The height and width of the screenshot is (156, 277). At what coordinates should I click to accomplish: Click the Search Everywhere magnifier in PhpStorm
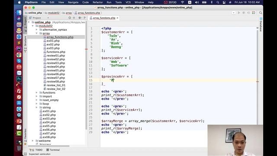pos(261,13)
